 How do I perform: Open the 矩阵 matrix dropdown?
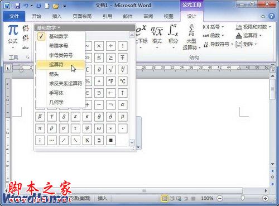246,44
